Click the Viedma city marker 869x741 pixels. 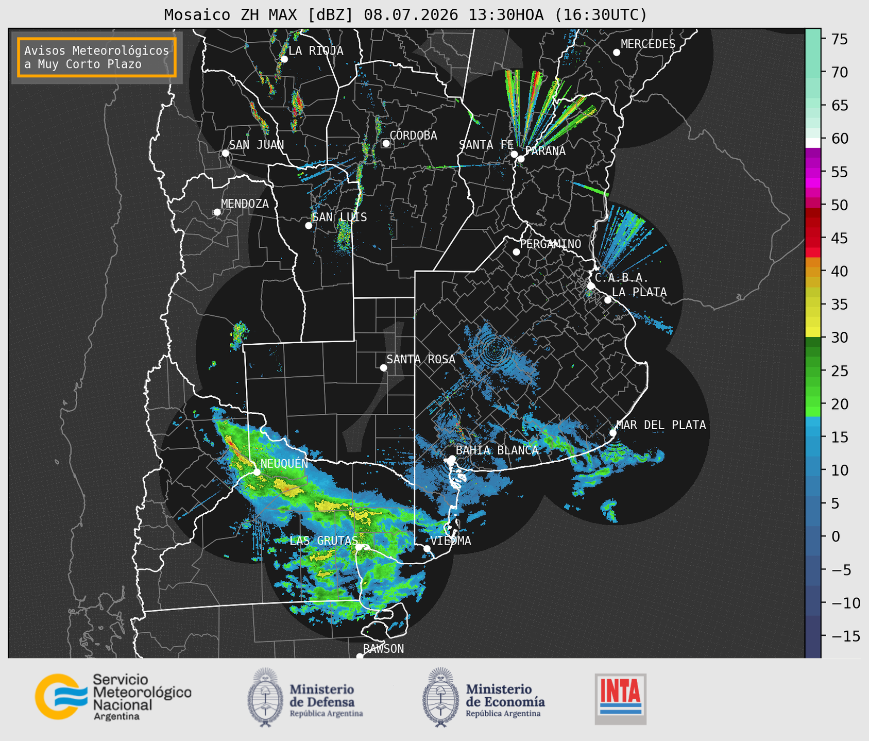click(x=427, y=548)
